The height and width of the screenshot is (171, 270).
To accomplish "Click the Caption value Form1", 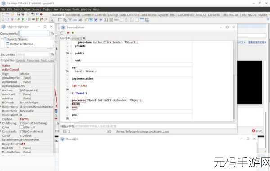I will click(x=24, y=119).
